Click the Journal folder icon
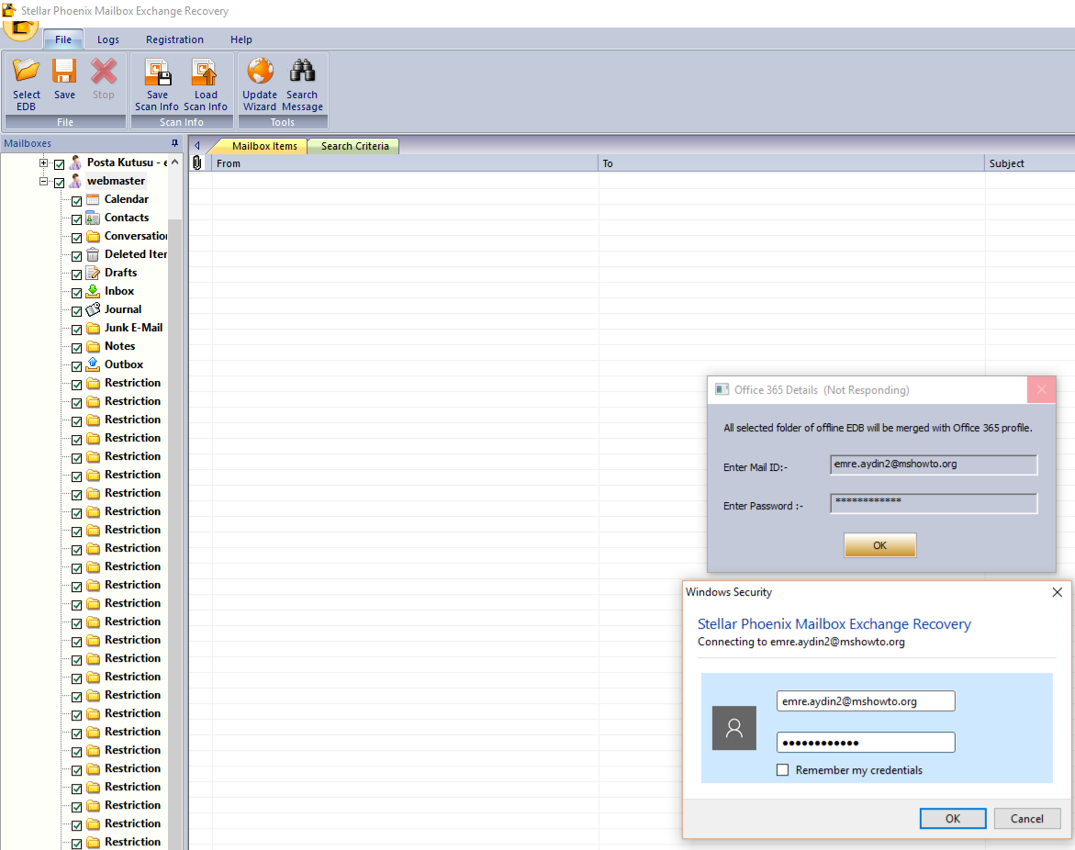Viewport: 1075px width, 850px height. tap(94, 309)
